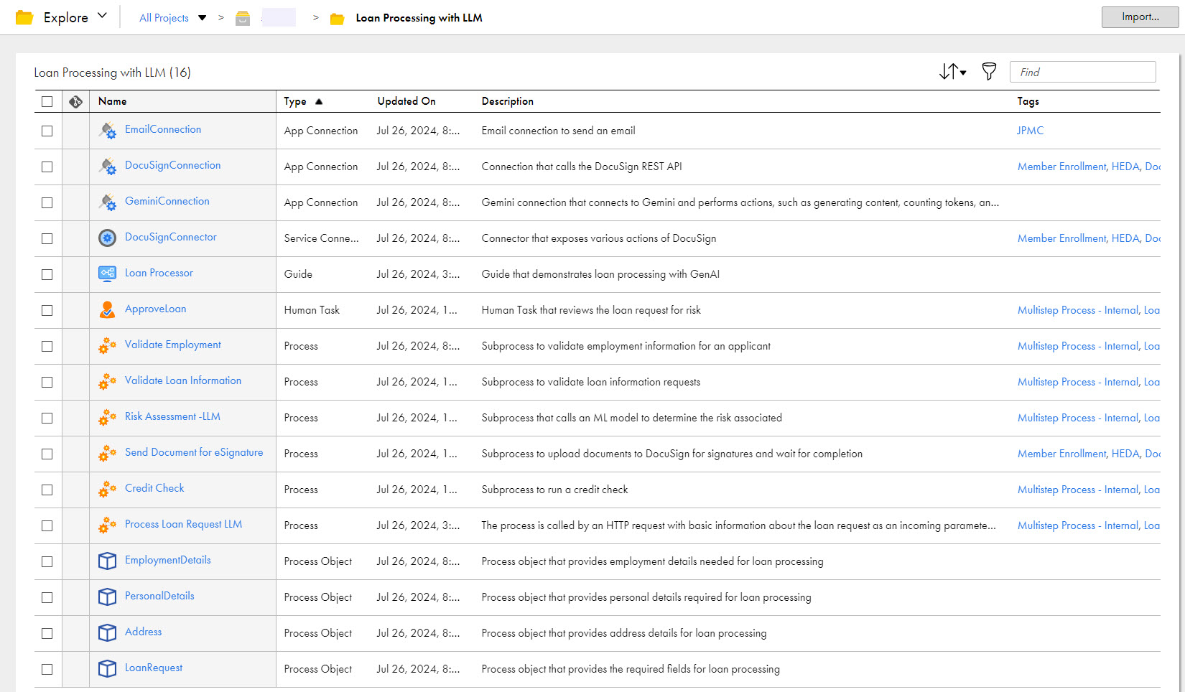Screen dimensions: 1185x692
Task: Click the LoanRequest process object icon
Action: coord(107,668)
